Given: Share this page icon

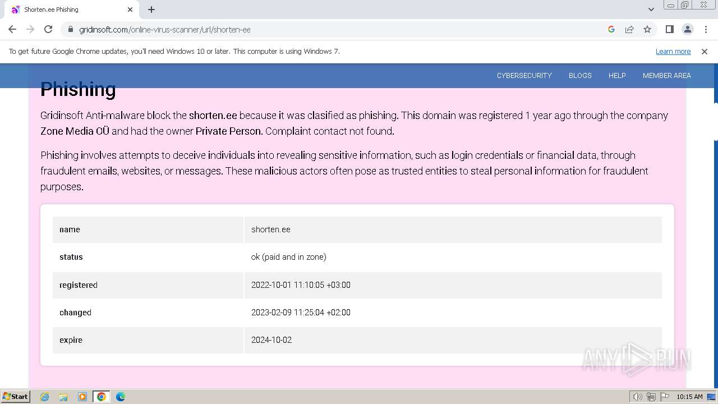Looking at the screenshot, I should pyautogui.click(x=629, y=29).
